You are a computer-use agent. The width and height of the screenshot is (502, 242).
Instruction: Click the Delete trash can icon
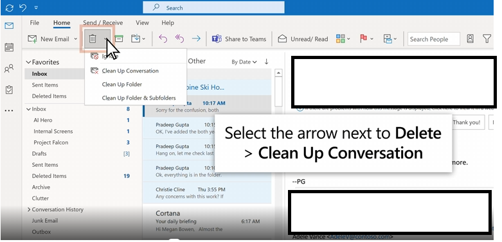click(93, 39)
